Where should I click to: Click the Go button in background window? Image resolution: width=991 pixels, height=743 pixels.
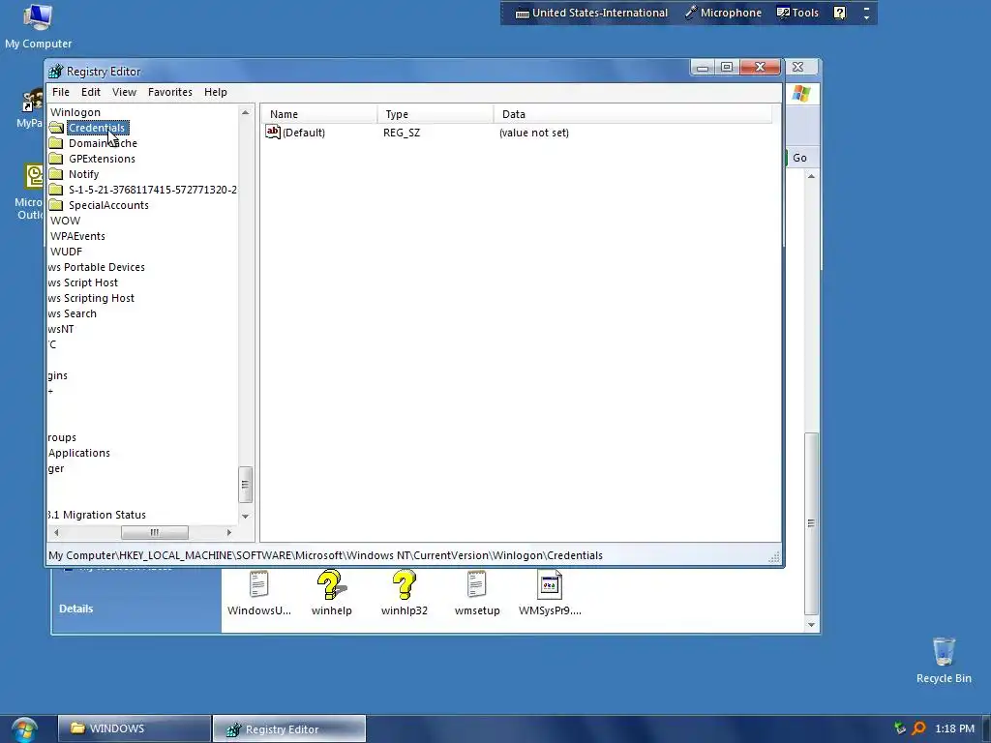pos(799,158)
